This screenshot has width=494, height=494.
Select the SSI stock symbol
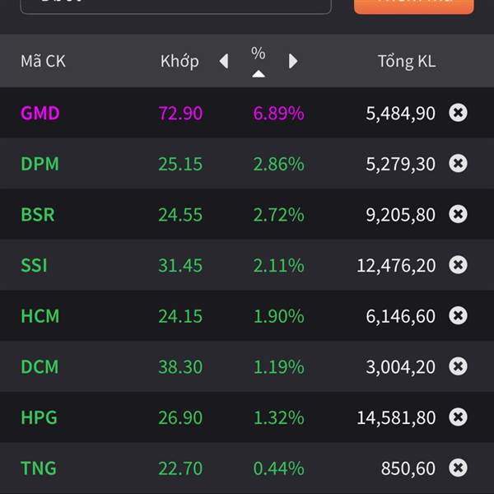pos(34,265)
